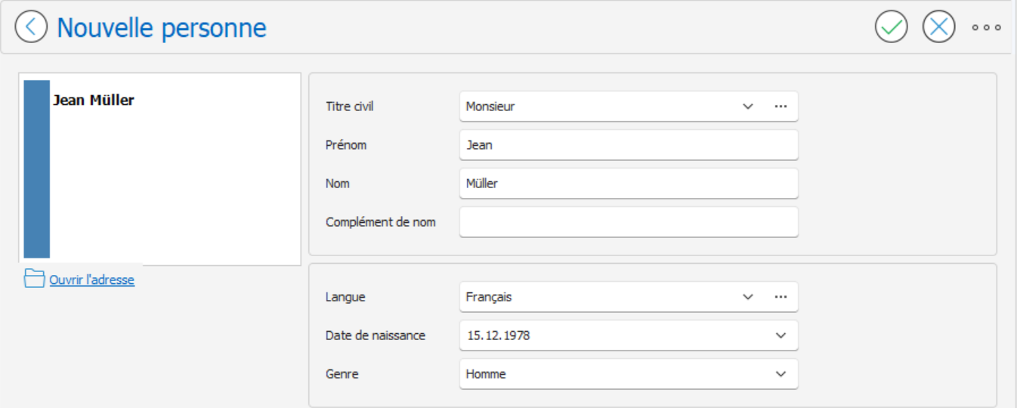Click the date value 15.12.1978
The image size is (1017, 408).
tap(498, 335)
